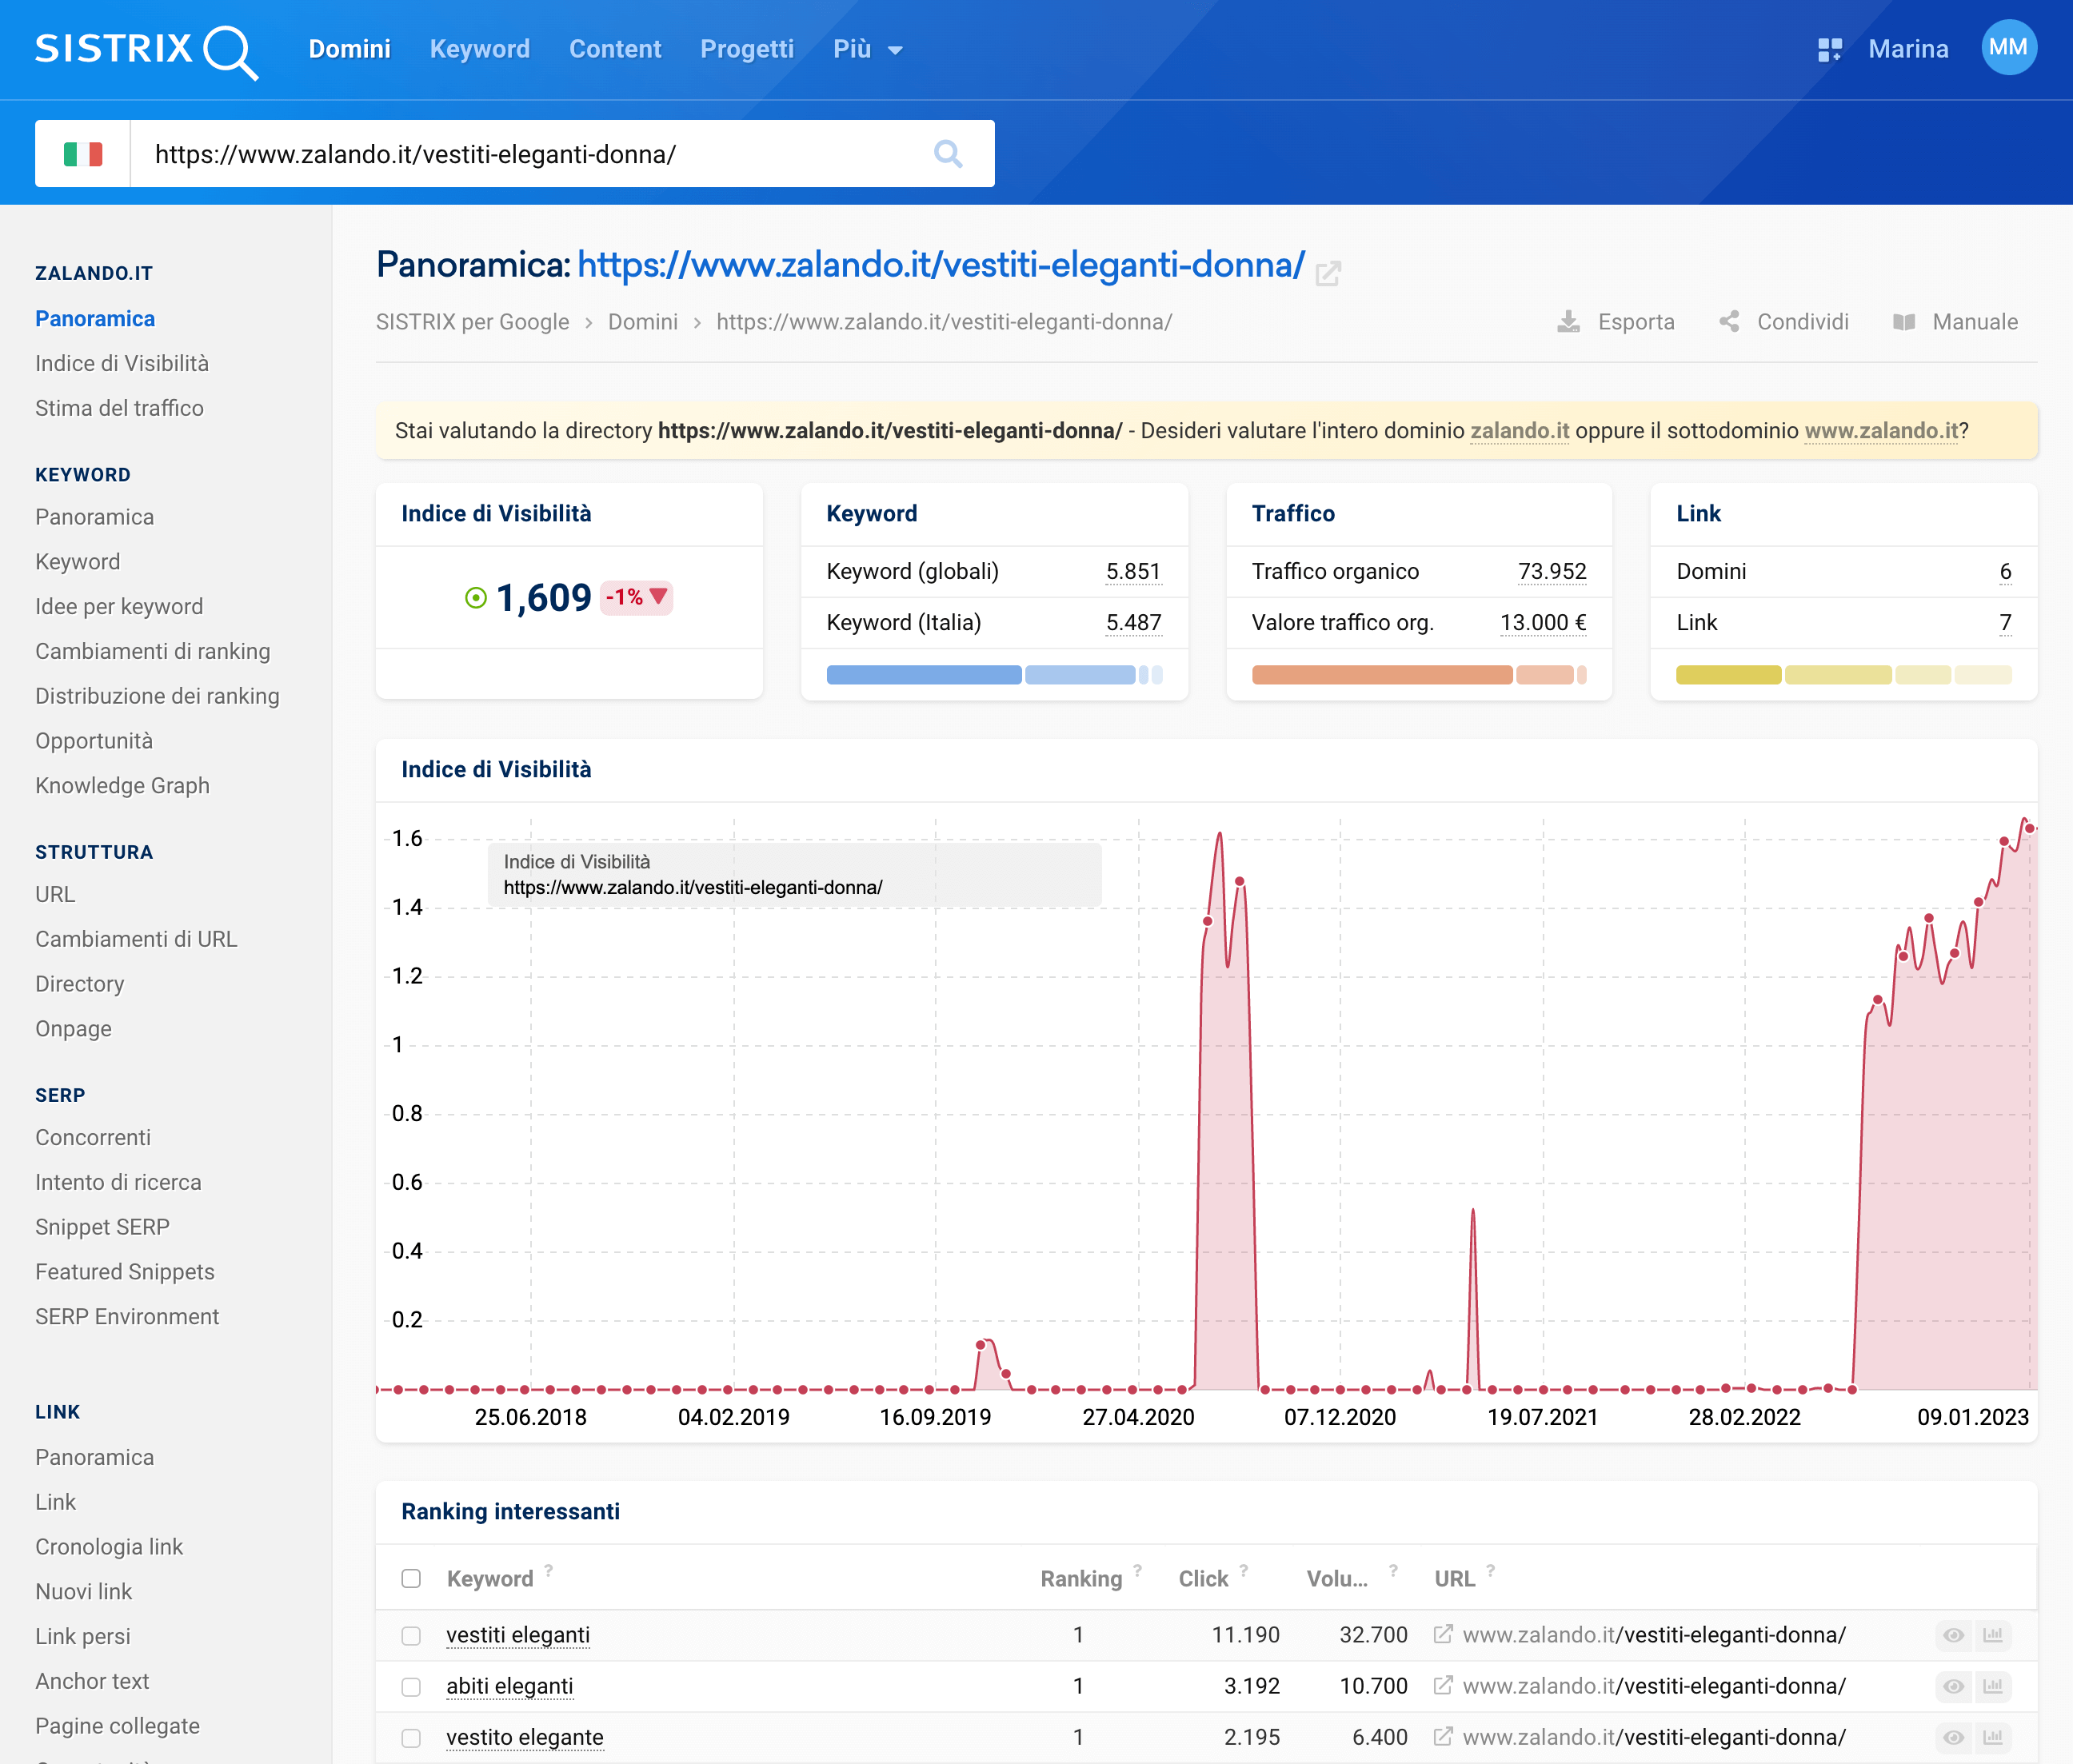Click the www.zalando.it subdomain link in notice

pos(1881,431)
